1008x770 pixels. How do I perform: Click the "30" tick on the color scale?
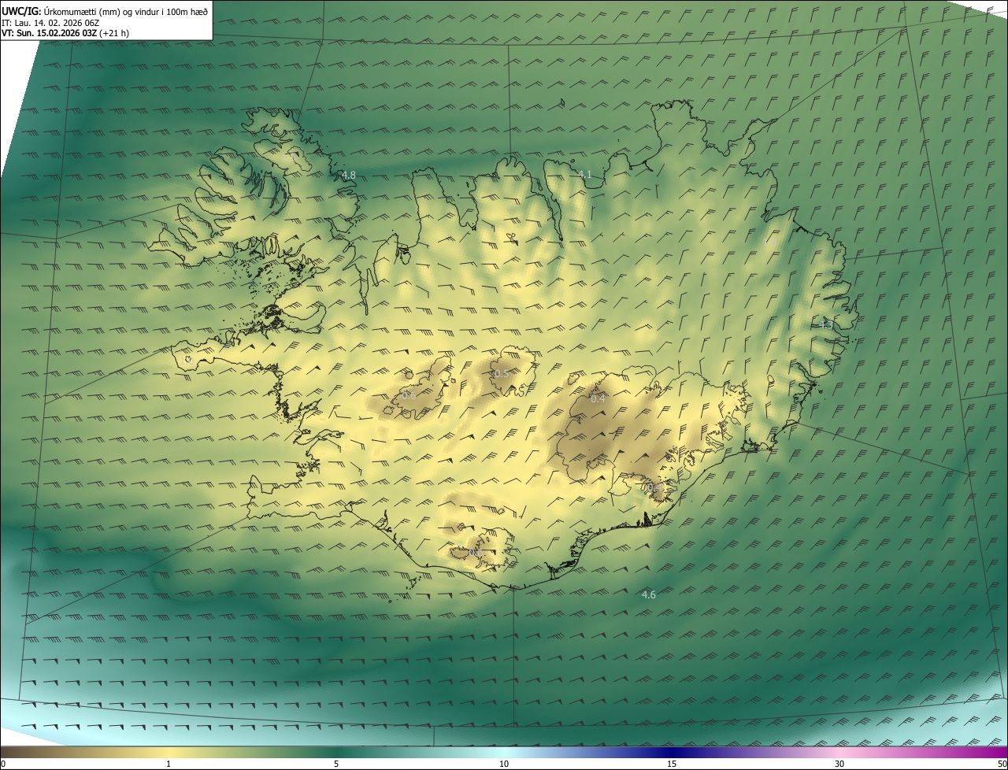pos(839,764)
